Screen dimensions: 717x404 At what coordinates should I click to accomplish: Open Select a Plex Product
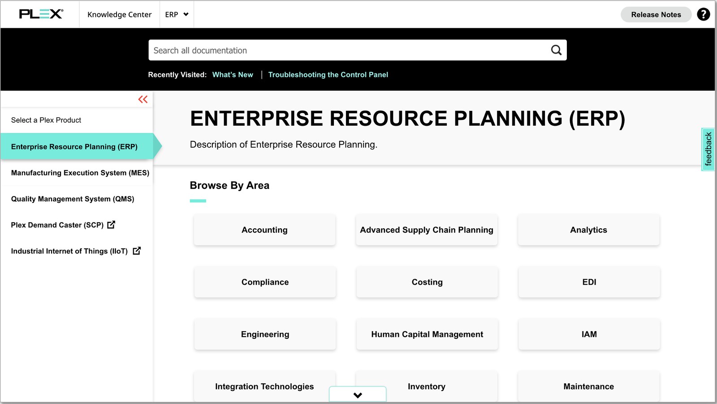tap(46, 120)
